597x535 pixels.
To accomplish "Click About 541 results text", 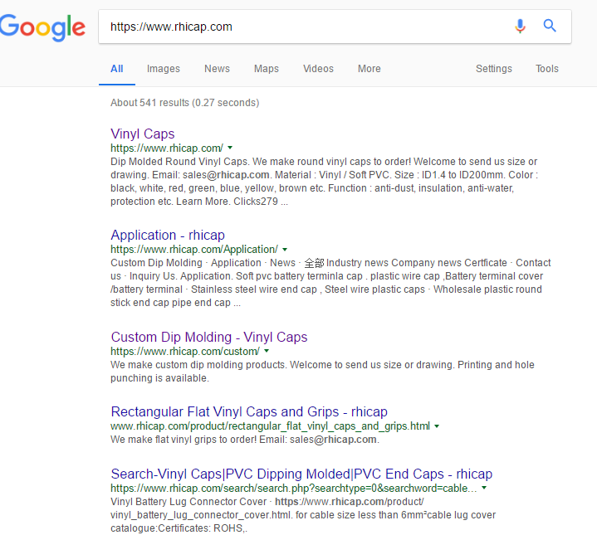I will [x=184, y=103].
